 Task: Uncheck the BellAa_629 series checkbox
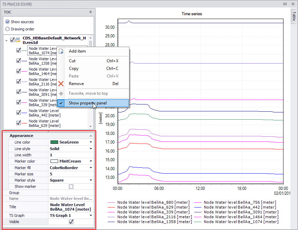(18, 123)
